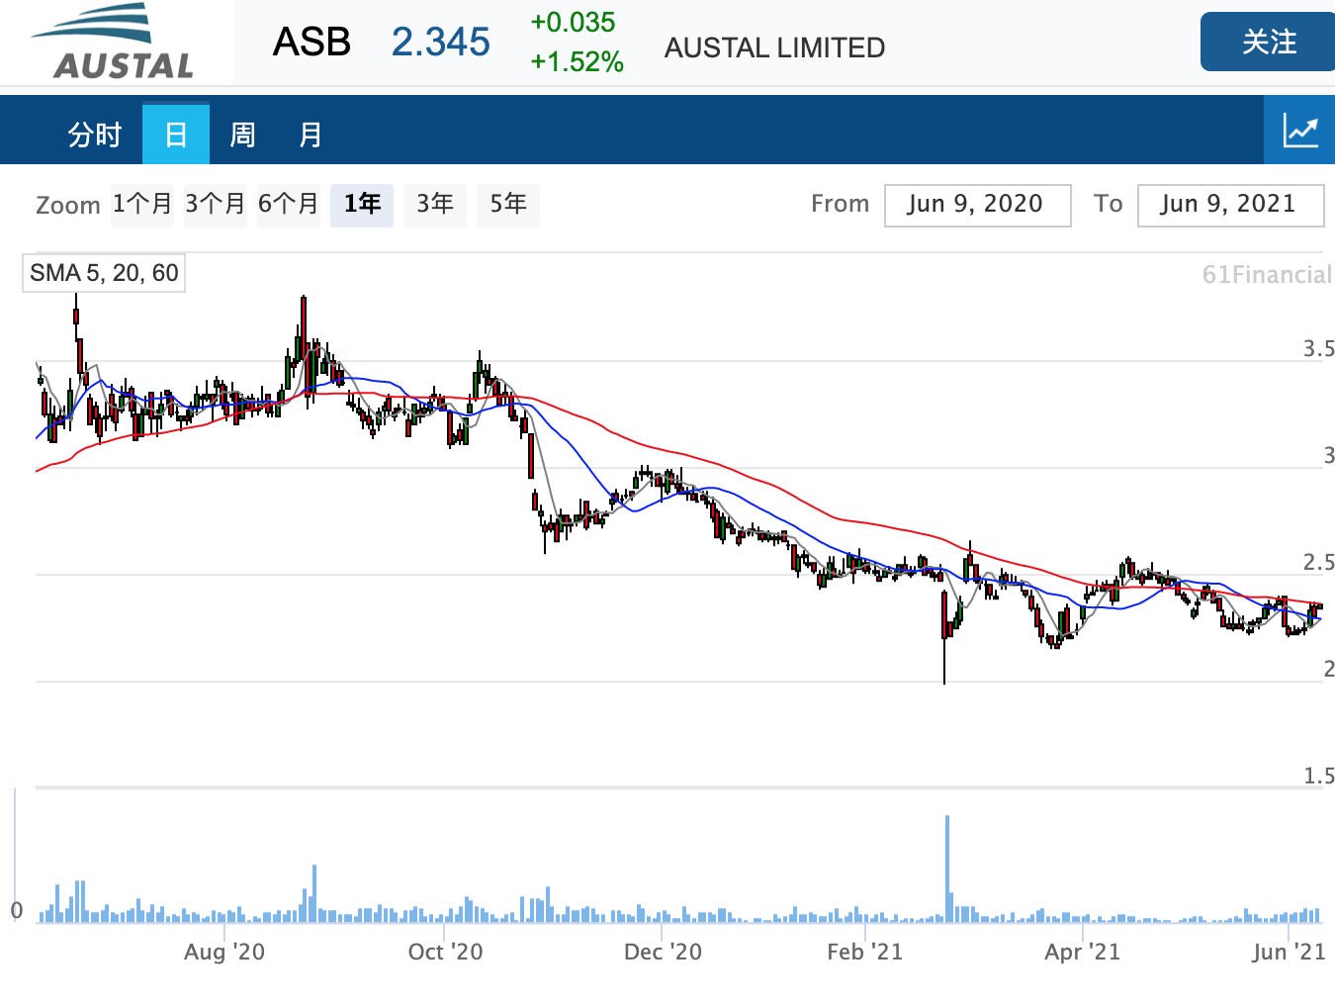The image size is (1335, 1005).
Task: Set zoom range to 1个月
Action: pos(141,205)
